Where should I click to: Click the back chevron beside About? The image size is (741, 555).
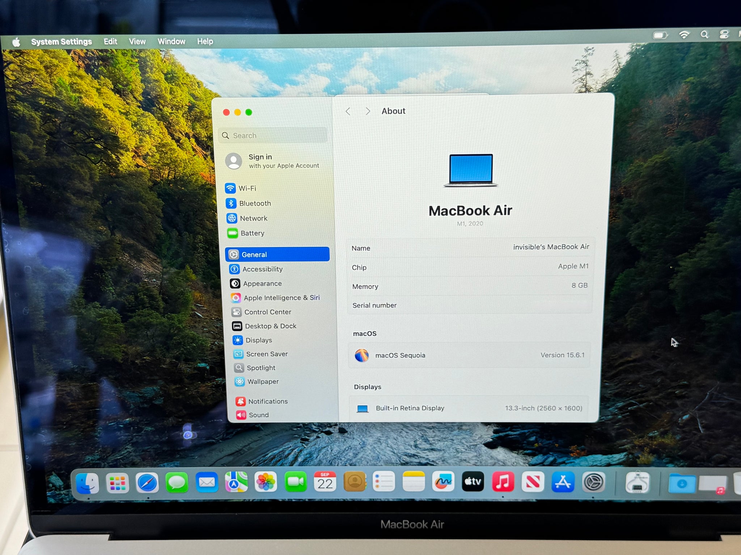point(348,111)
